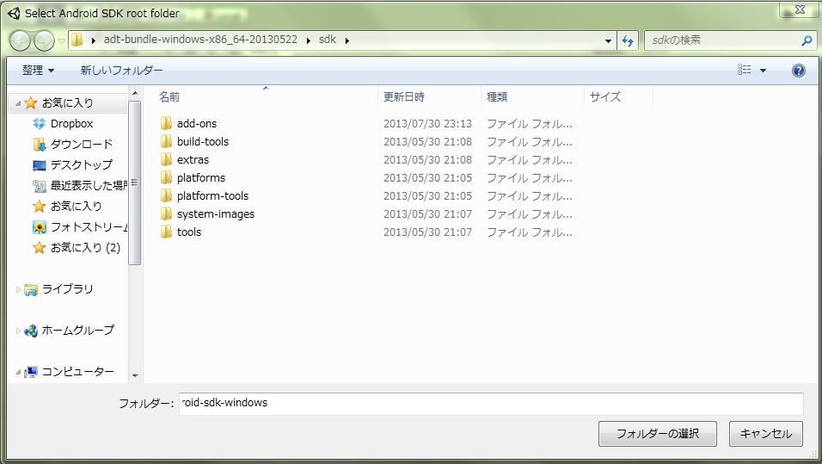
Task: Collapse the コンピューター tree node
Action: point(18,372)
